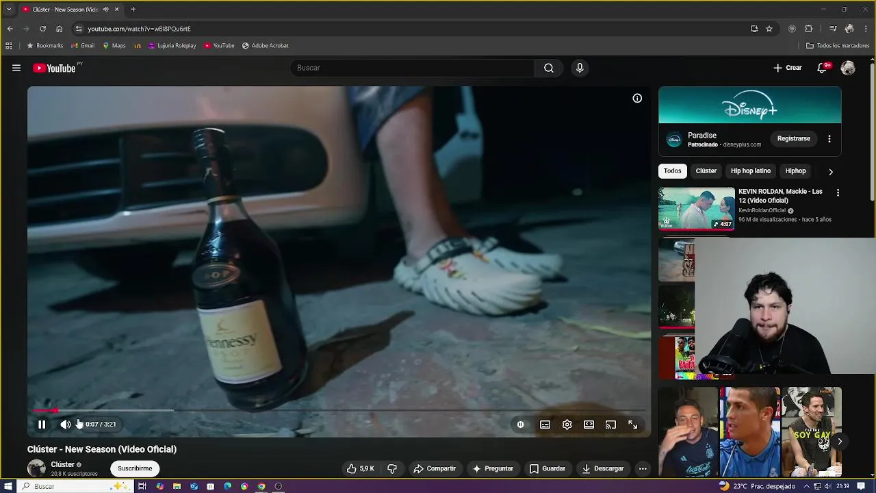Mute the tab's audio speaker icon
876x493 pixels.
click(105, 10)
